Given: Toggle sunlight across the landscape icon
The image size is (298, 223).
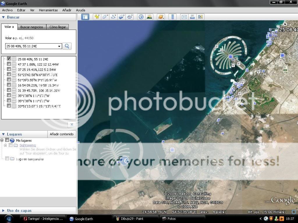Looking at the screenshot, I should [x=149, y=17].
